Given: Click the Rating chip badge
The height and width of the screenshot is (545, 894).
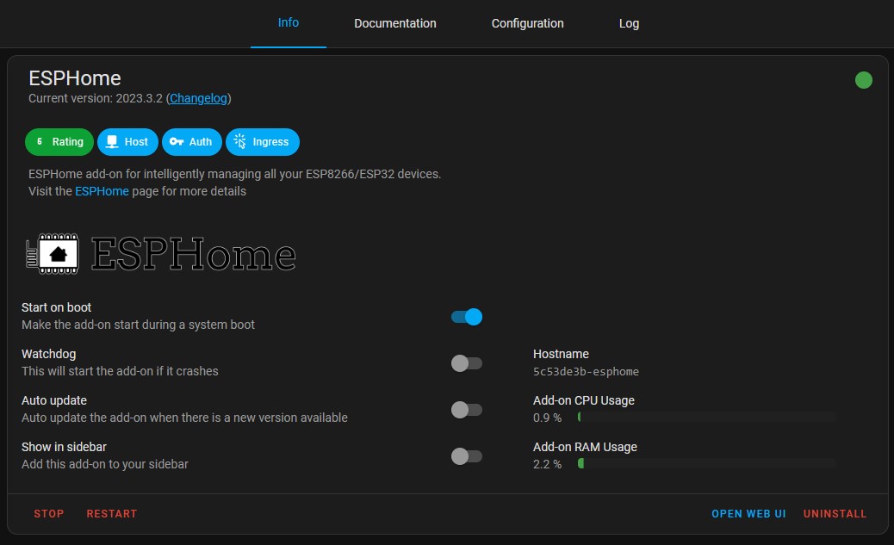Looking at the screenshot, I should coord(59,142).
